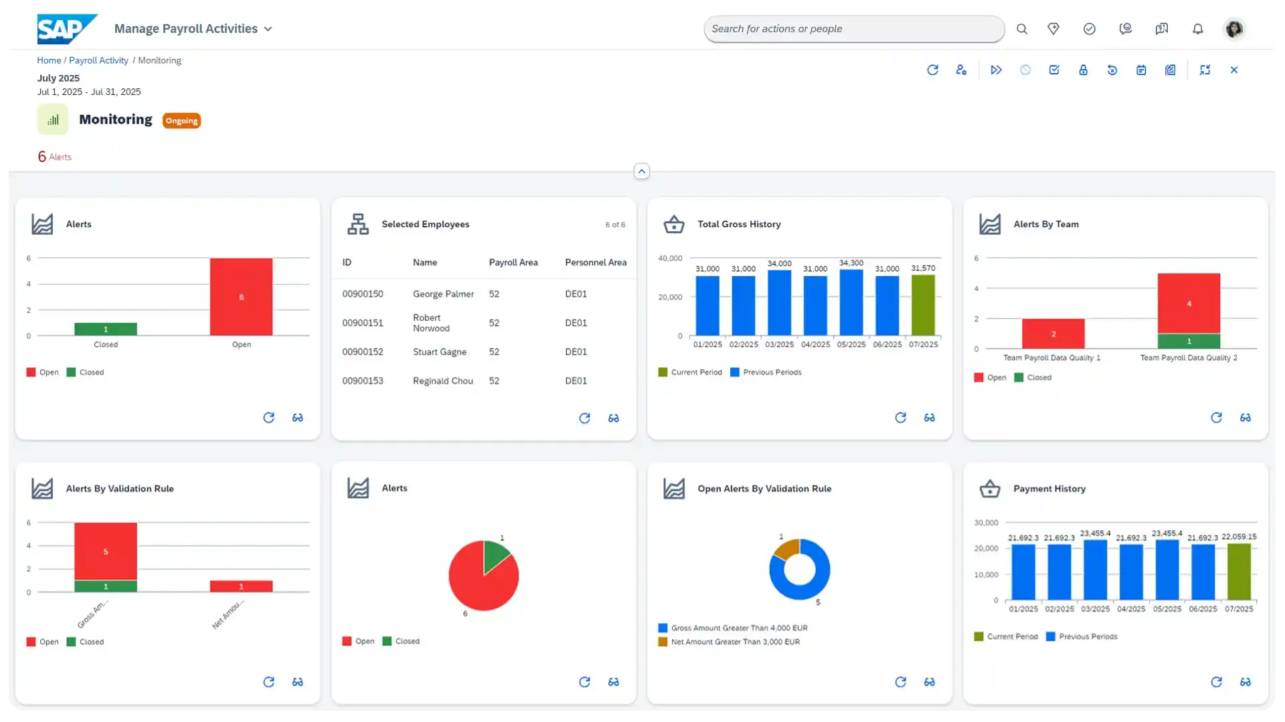Navigate to Home via breadcrumb link

tap(48, 60)
